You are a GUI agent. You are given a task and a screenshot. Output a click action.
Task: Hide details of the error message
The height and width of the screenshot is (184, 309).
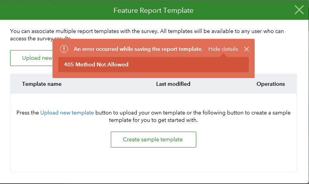[x=223, y=49]
